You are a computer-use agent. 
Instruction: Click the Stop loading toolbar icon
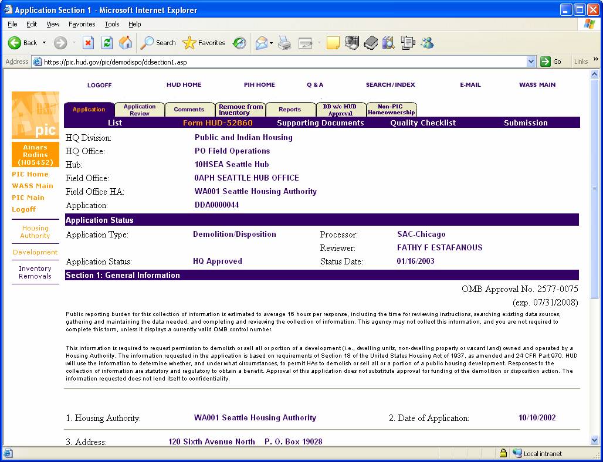(x=88, y=43)
